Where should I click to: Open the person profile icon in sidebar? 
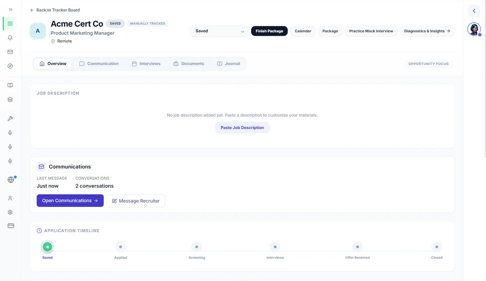(x=10, y=198)
